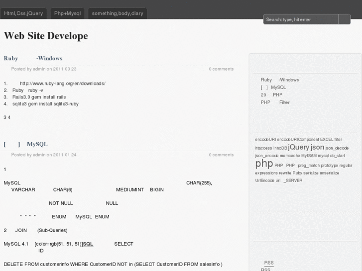Open sidebar recent post 20 PHP
The height and width of the screenshot is (271, 362).
tap(271, 95)
